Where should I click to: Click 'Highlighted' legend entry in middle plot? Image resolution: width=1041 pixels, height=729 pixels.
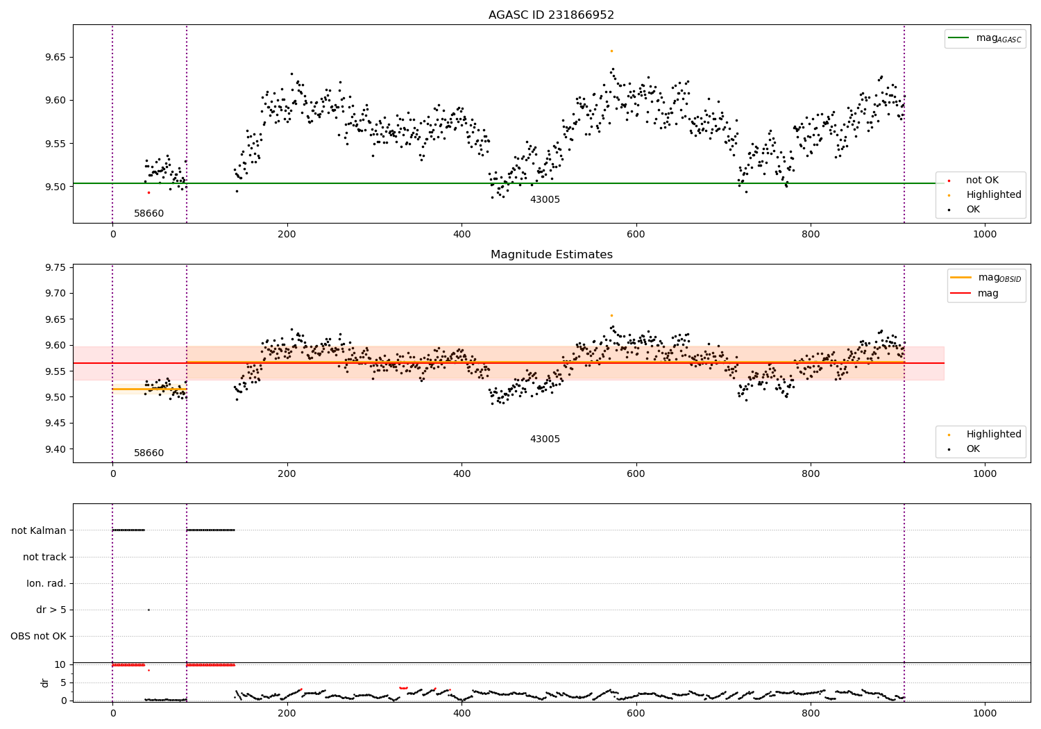(x=985, y=435)
